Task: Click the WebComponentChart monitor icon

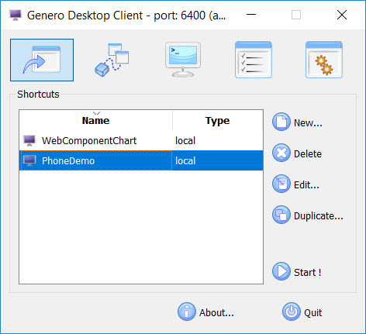Action: coord(29,140)
